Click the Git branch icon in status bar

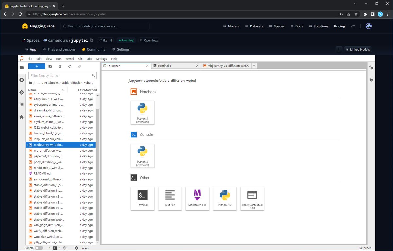pyautogui.click(x=76, y=248)
